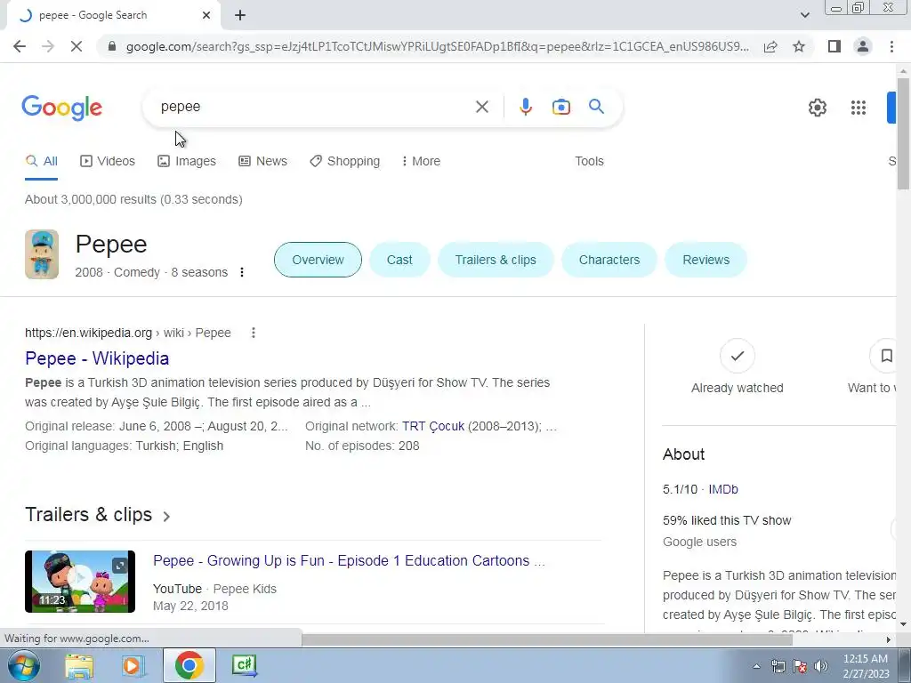This screenshot has width=911, height=683.
Task: Show hidden system tray icons
Action: [756, 666]
